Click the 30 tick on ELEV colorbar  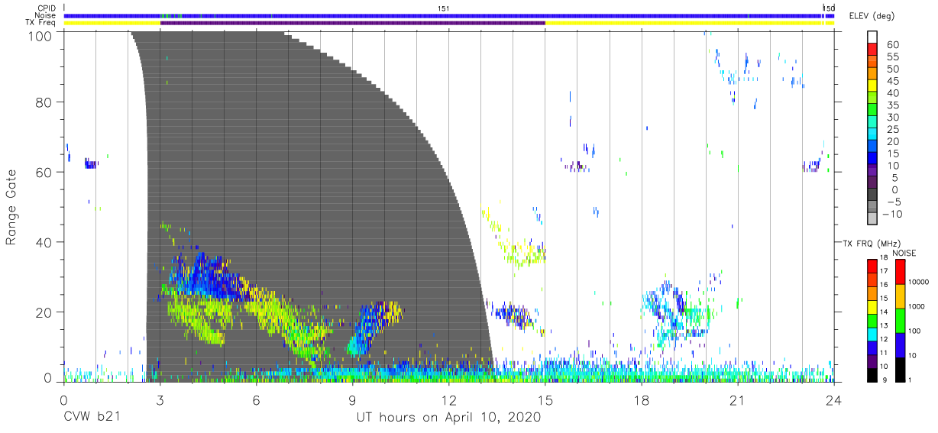click(891, 118)
